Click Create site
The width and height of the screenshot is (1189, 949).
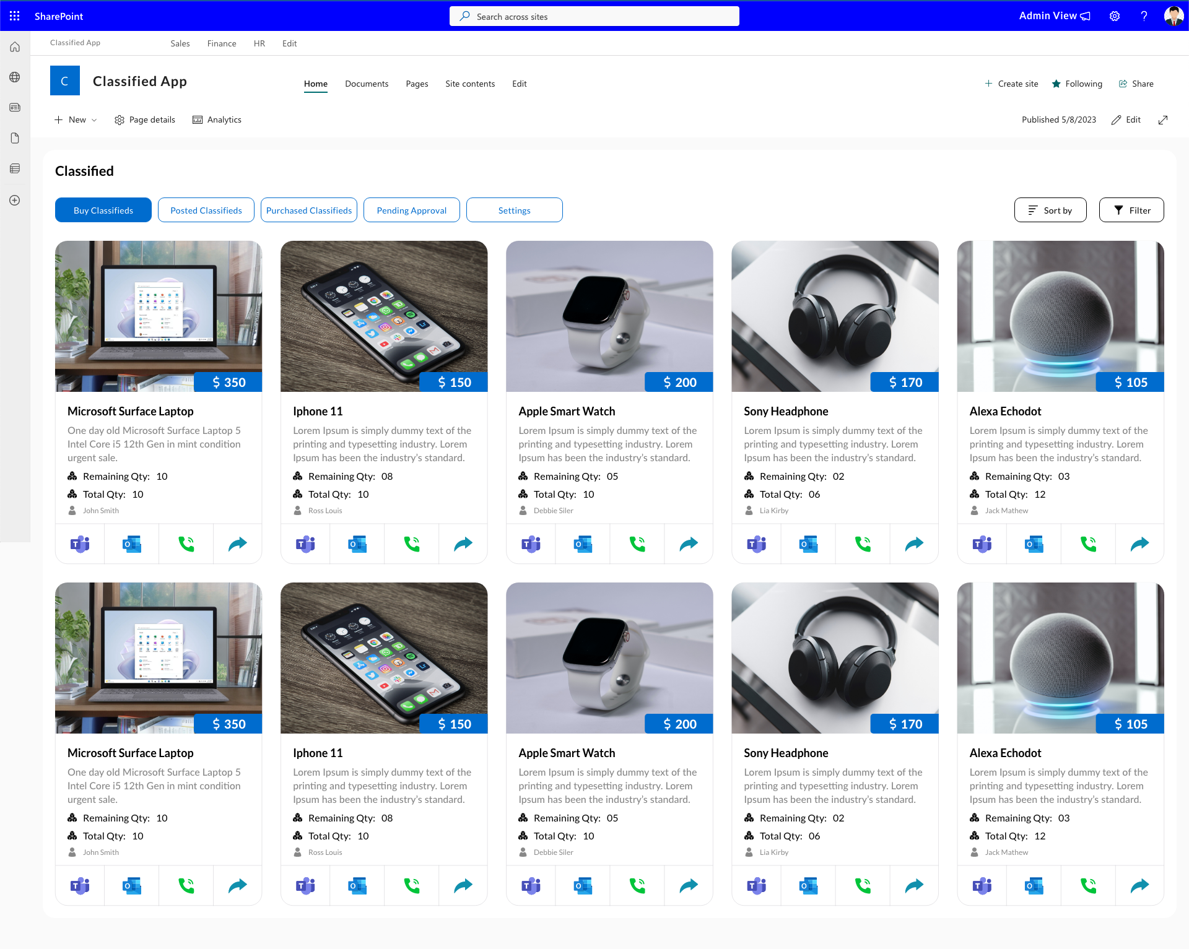[x=1011, y=84]
